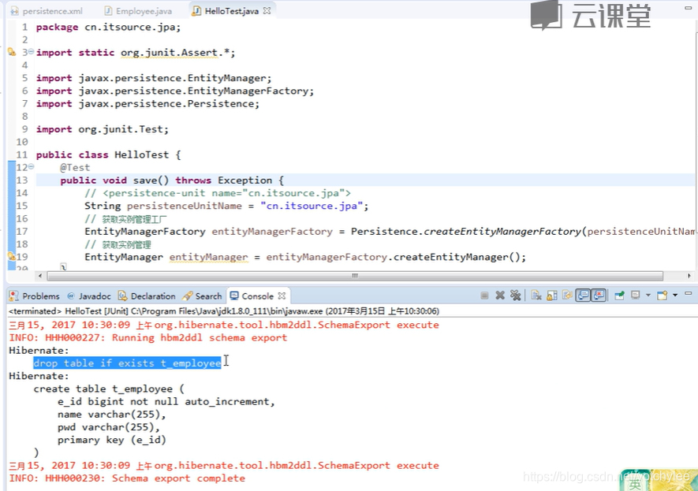Click the Open Console icon
This screenshot has width=698, height=491.
click(663, 296)
